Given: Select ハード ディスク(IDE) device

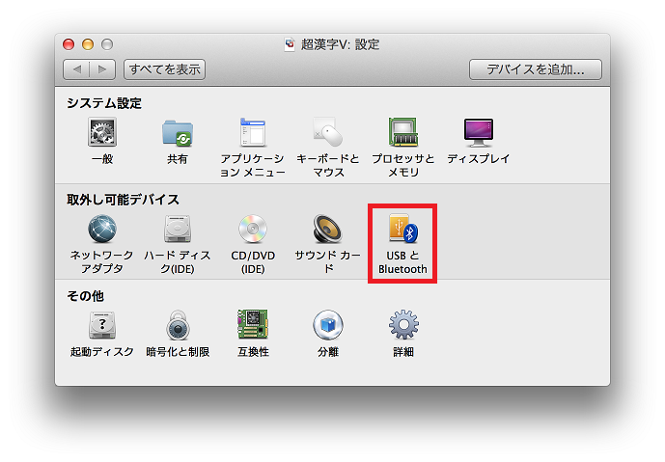Looking at the screenshot, I should (177, 230).
